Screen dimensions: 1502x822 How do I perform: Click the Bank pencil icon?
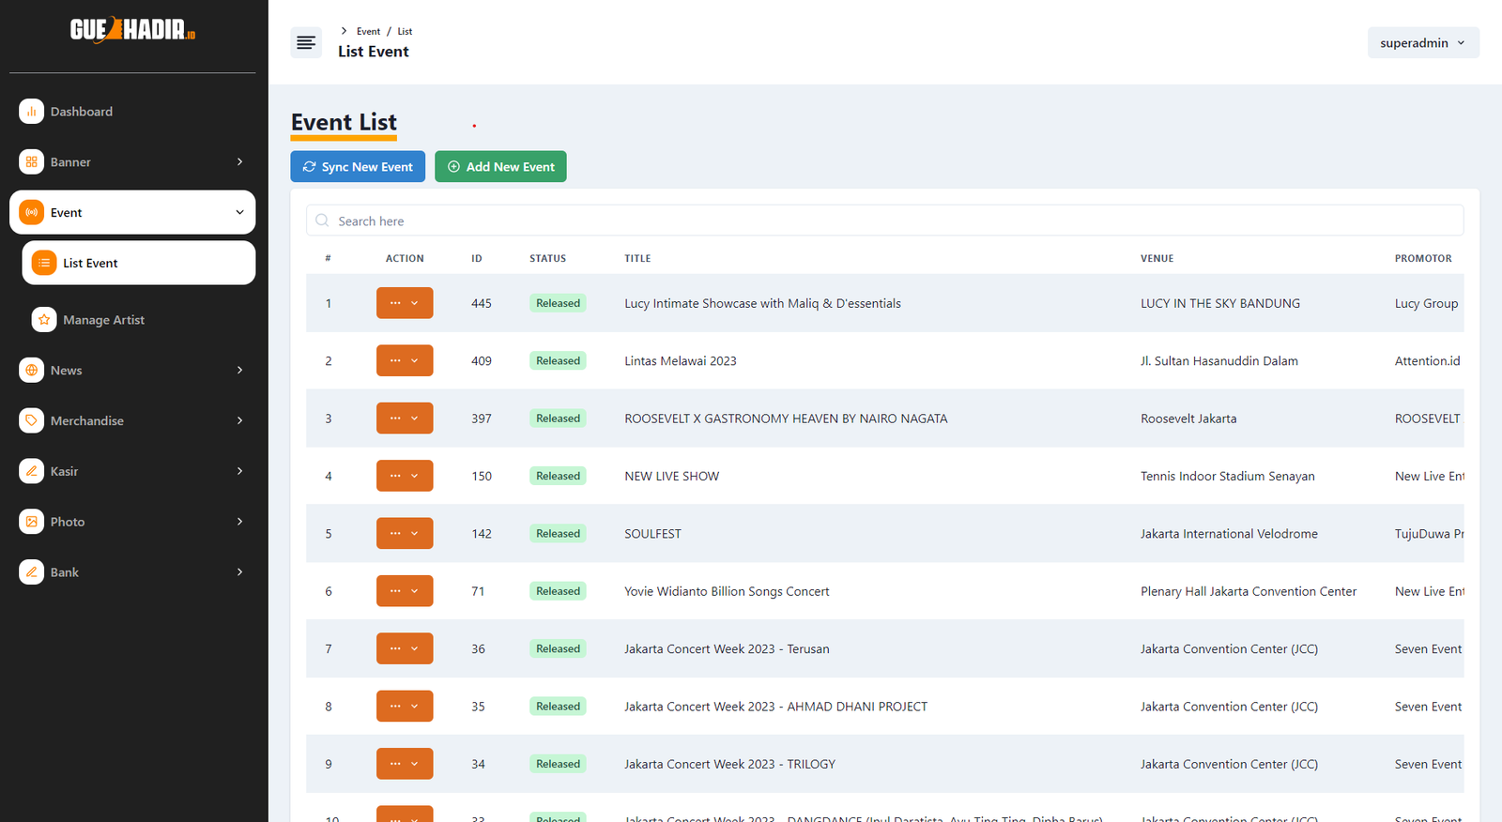point(31,572)
